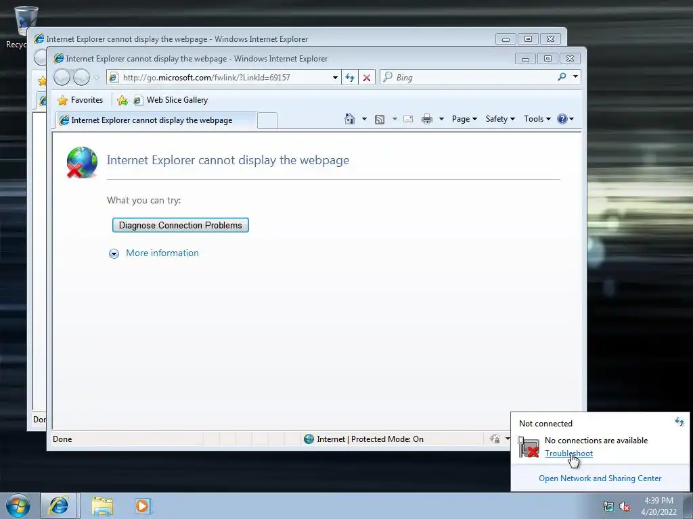Click the RSS Feeds icon

(x=380, y=119)
